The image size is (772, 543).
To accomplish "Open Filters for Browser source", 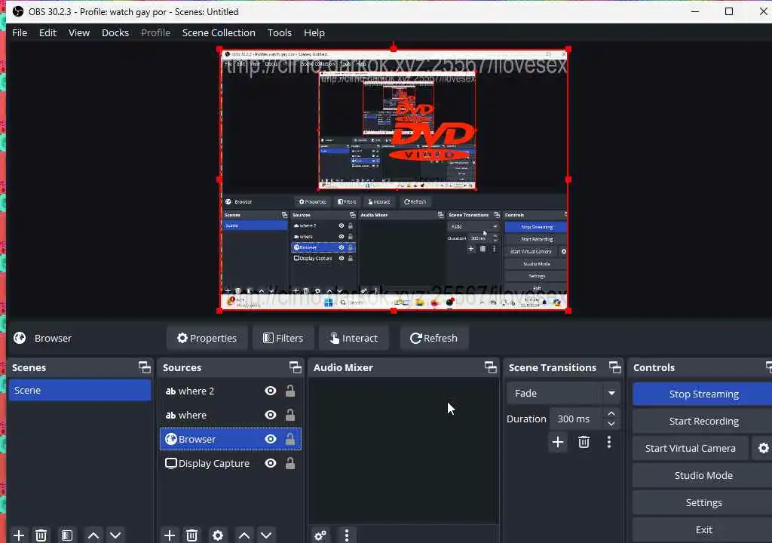I will point(283,338).
